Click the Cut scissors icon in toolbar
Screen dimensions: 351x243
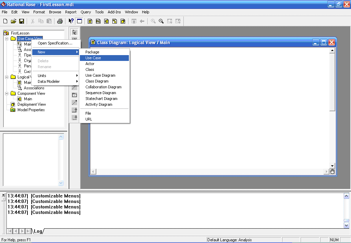[x=33, y=21]
